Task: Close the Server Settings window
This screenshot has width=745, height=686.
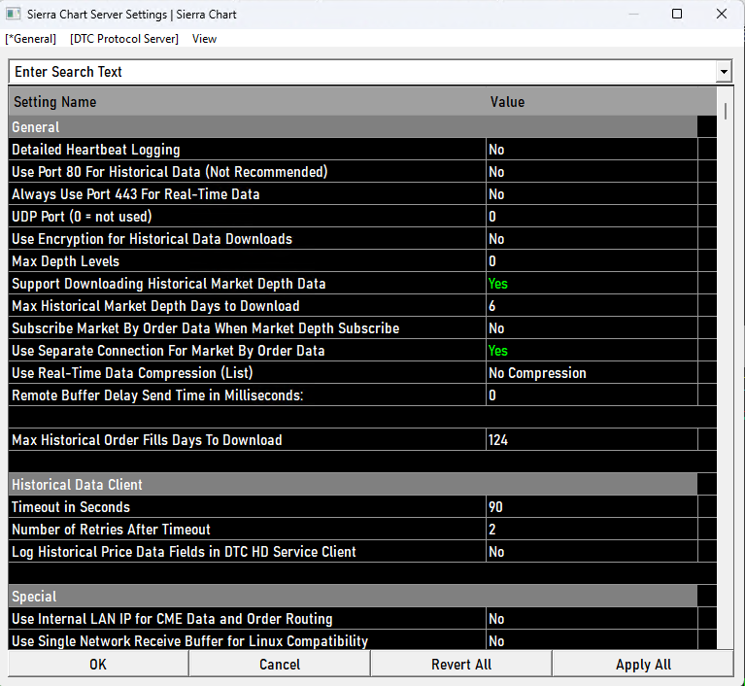Action: pyautogui.click(x=722, y=14)
